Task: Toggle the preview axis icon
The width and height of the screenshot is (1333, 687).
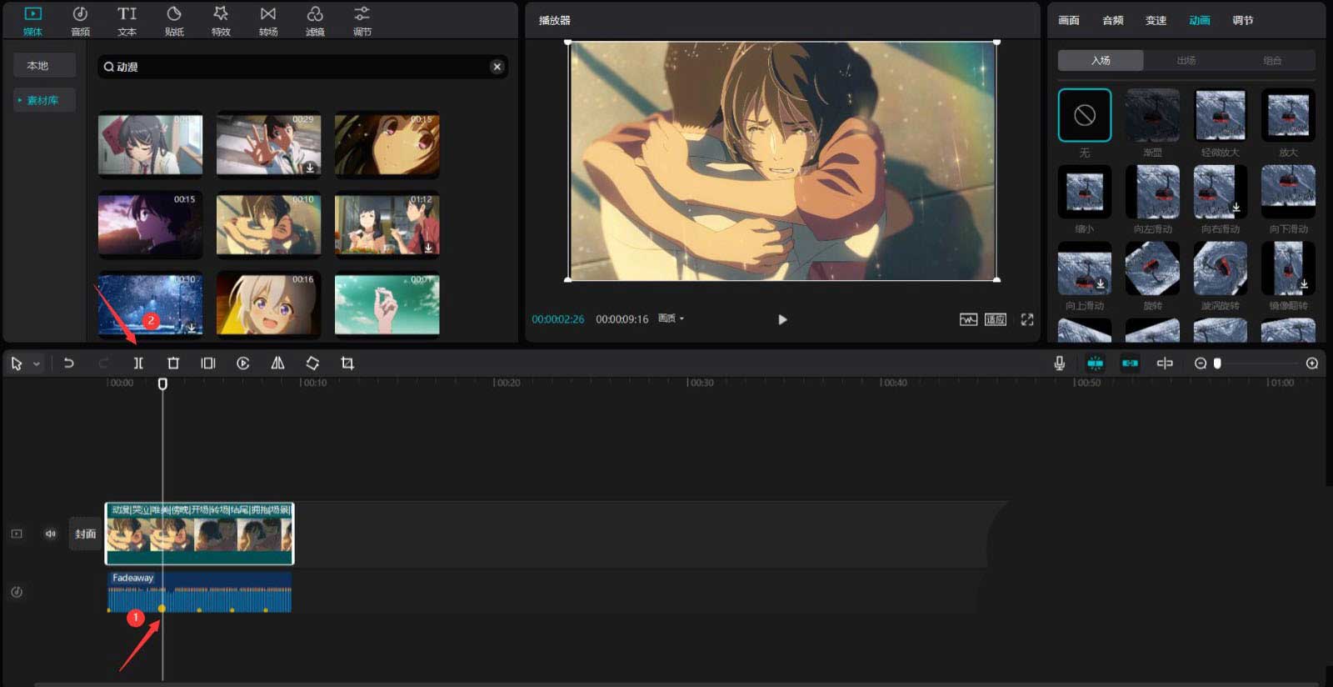Action: (1165, 364)
